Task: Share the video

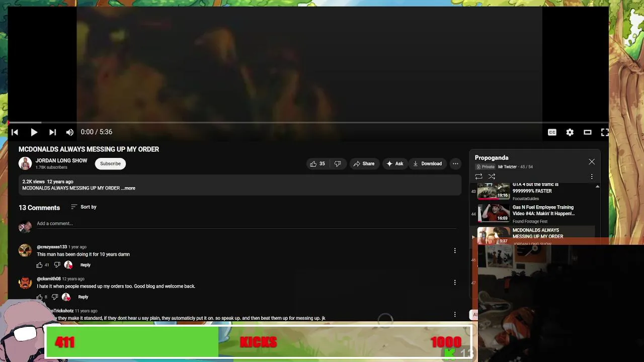Action: point(364,164)
